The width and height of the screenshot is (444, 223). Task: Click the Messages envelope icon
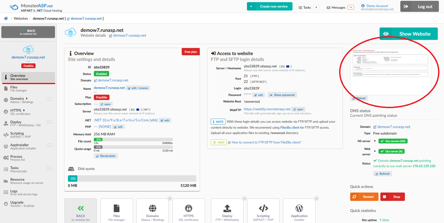[328, 8]
